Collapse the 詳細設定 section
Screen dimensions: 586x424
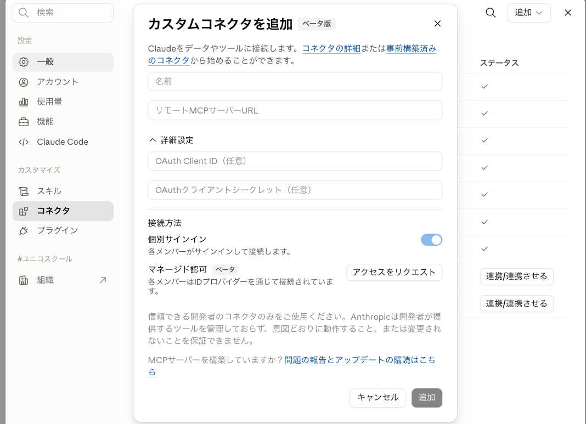point(171,140)
